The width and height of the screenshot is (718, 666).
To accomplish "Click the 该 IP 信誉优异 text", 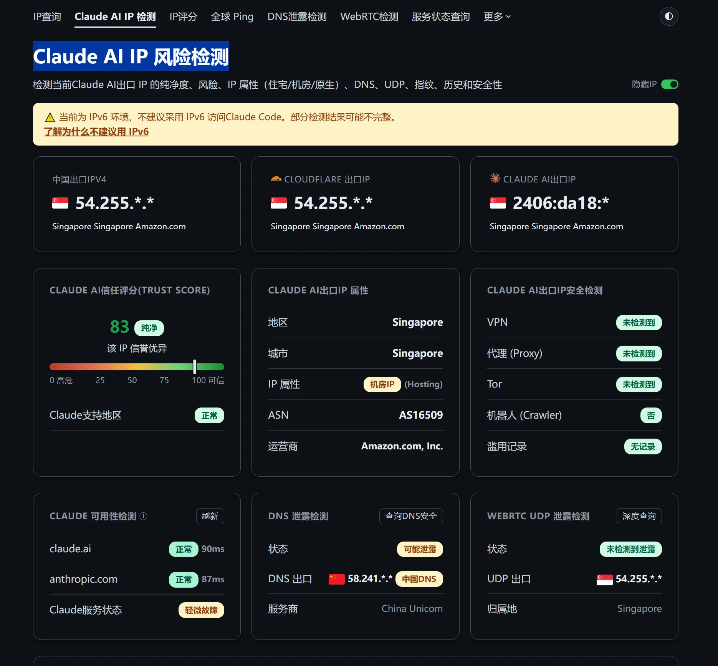I will pyautogui.click(x=137, y=348).
